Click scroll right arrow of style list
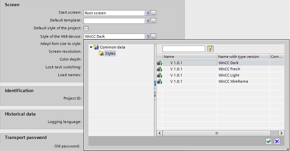The width and height of the screenshot is (290, 151). (281, 133)
